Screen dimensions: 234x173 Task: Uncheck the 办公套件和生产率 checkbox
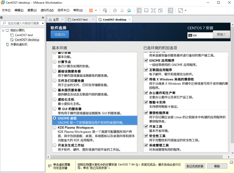point(146,93)
